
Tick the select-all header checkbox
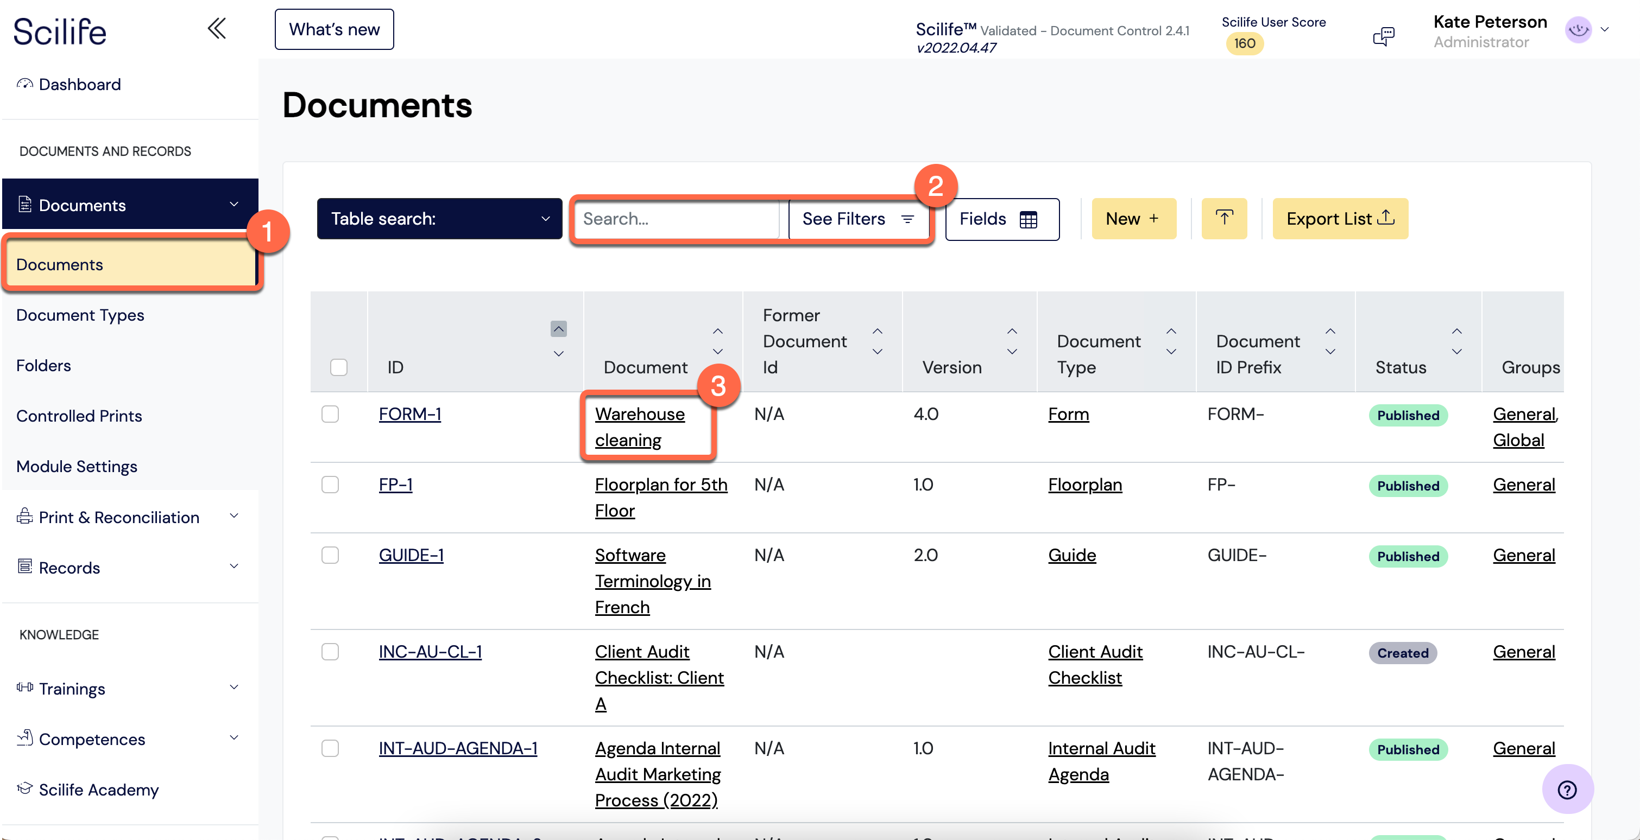click(339, 367)
